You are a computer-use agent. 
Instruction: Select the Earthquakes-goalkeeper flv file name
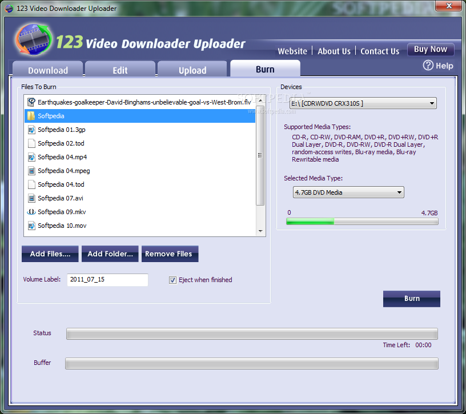coord(144,102)
